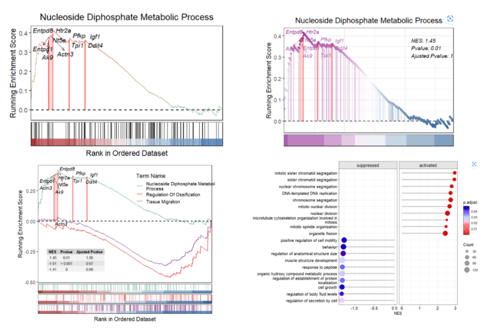Click the pink dot for regulation of secretion by cell

point(342,300)
